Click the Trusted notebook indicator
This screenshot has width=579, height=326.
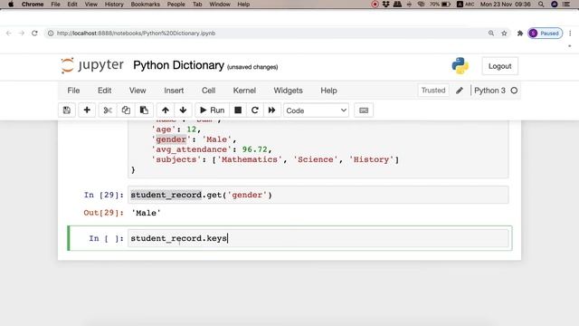pos(433,91)
